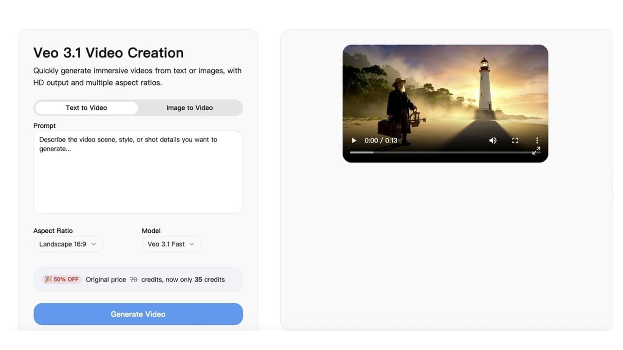Open the video player's kebab menu
The image size is (623, 350).
point(537,140)
